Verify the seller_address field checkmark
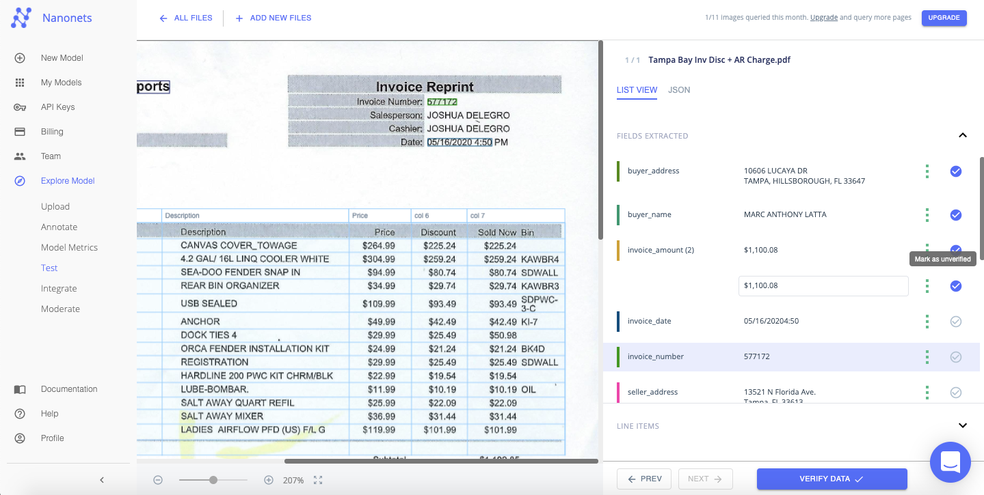 pyautogui.click(x=955, y=393)
